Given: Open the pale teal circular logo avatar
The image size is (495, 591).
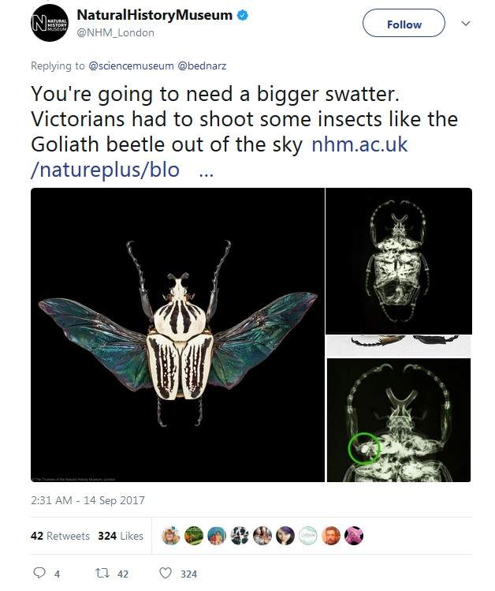Looking at the screenshot, I should [x=308, y=536].
